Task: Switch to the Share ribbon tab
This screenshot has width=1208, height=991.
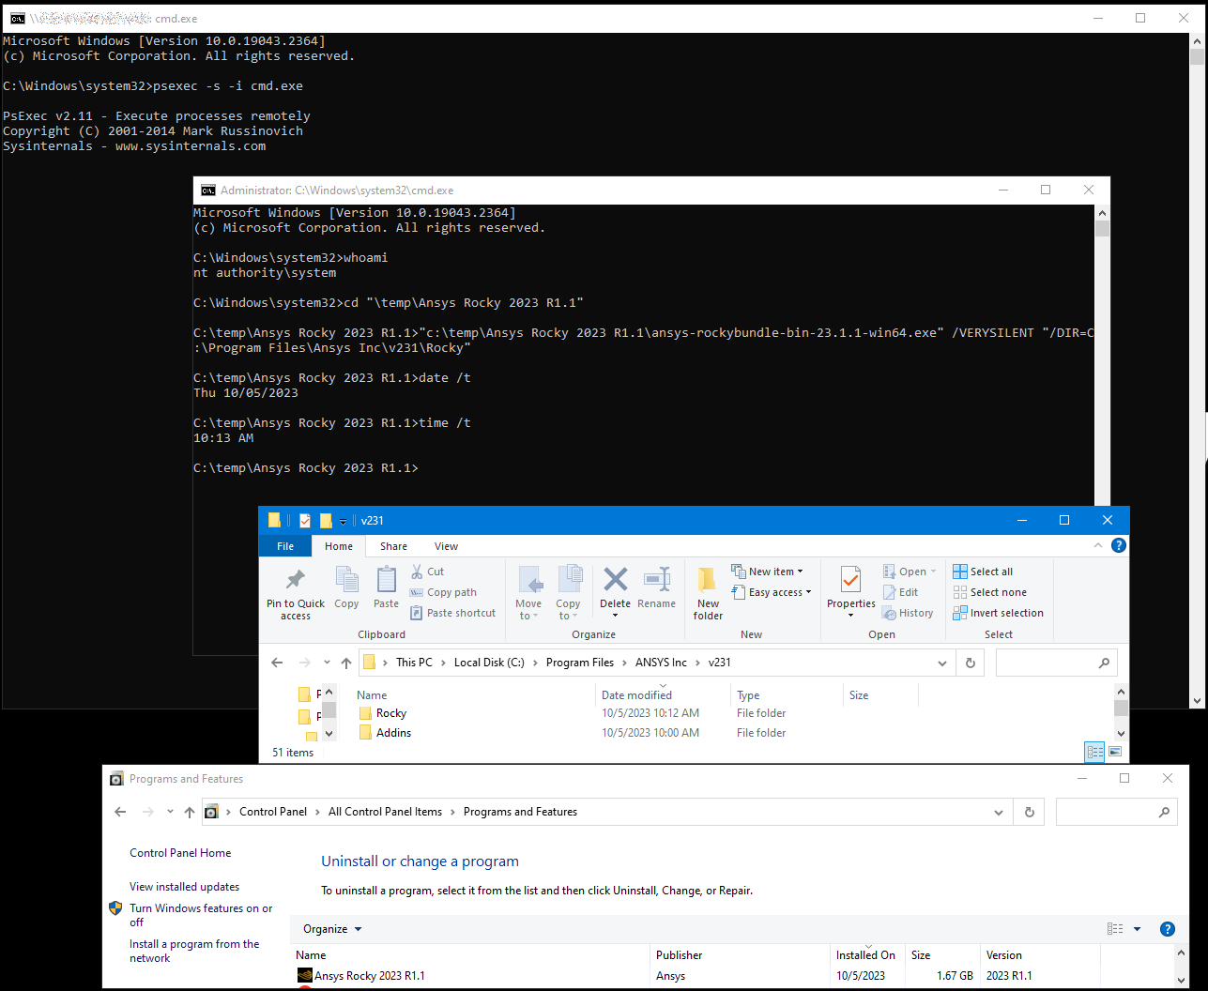Action: 393,546
